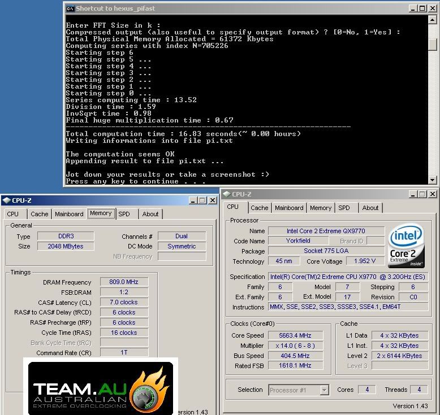Click the CAS# Latency 7.0 clocks field
Viewport: 440px width, 415px height.
[124, 302]
